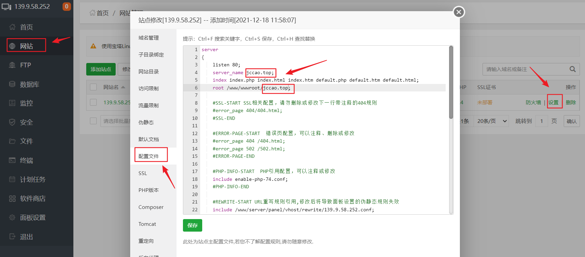Click line number 22 in editor gutter
Image resolution: width=585 pixels, height=257 pixels.
[195, 210]
